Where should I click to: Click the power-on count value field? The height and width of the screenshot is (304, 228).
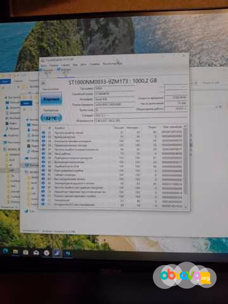pyautogui.click(x=176, y=103)
